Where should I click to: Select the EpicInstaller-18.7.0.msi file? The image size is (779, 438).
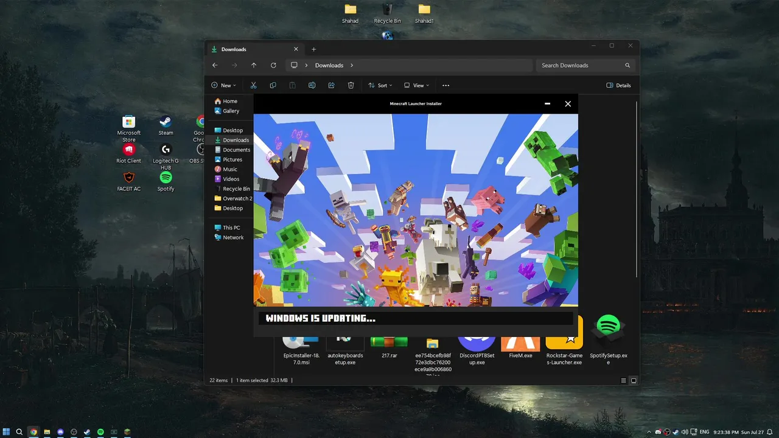301,350
